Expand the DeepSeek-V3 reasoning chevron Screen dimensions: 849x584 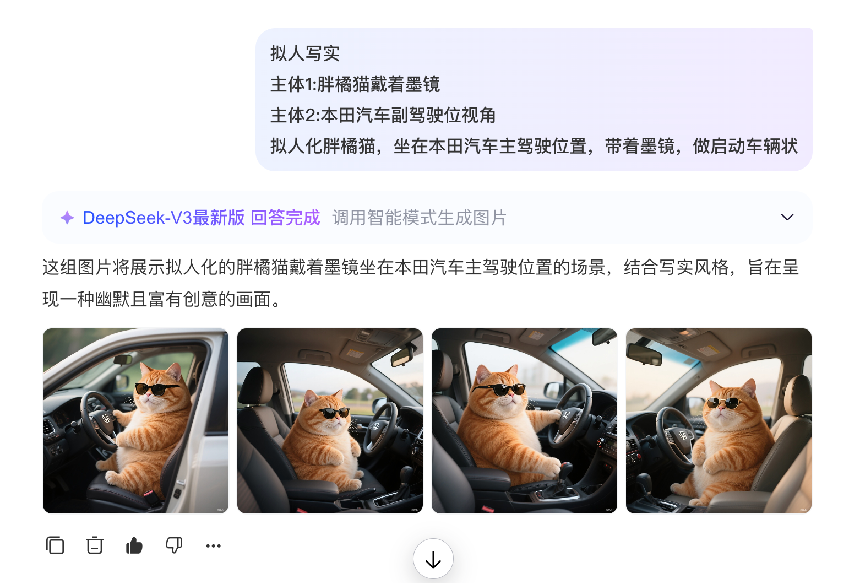click(787, 217)
